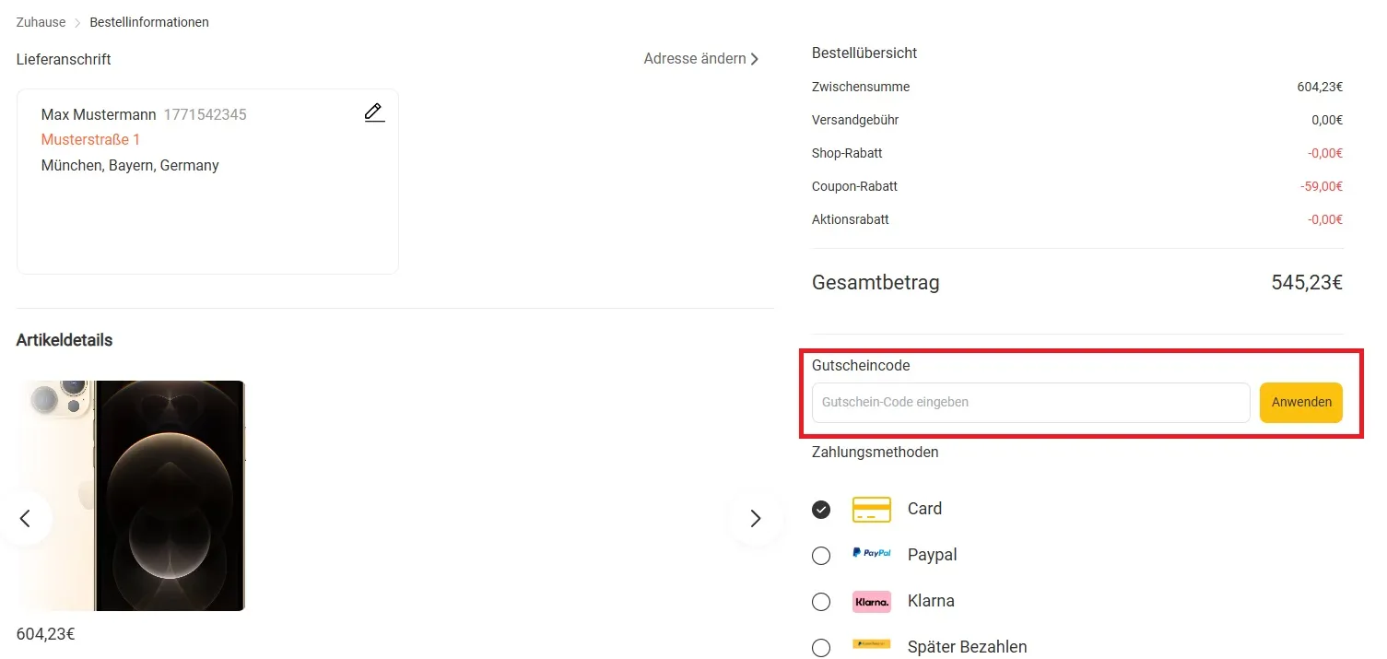Viewport: 1387px width, 659px height.
Task: Show the previous product image
Action: click(26, 518)
